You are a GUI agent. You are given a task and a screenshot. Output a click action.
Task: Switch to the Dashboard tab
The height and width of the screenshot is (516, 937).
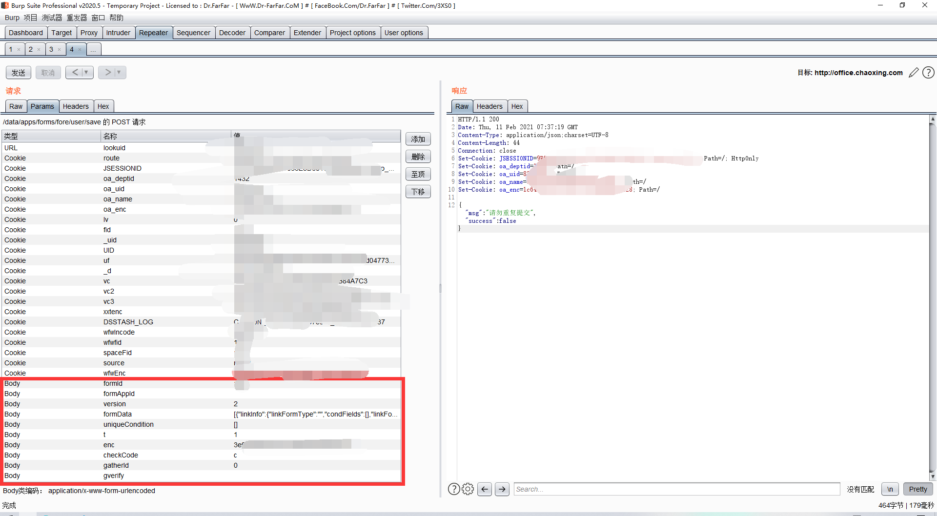coord(26,33)
